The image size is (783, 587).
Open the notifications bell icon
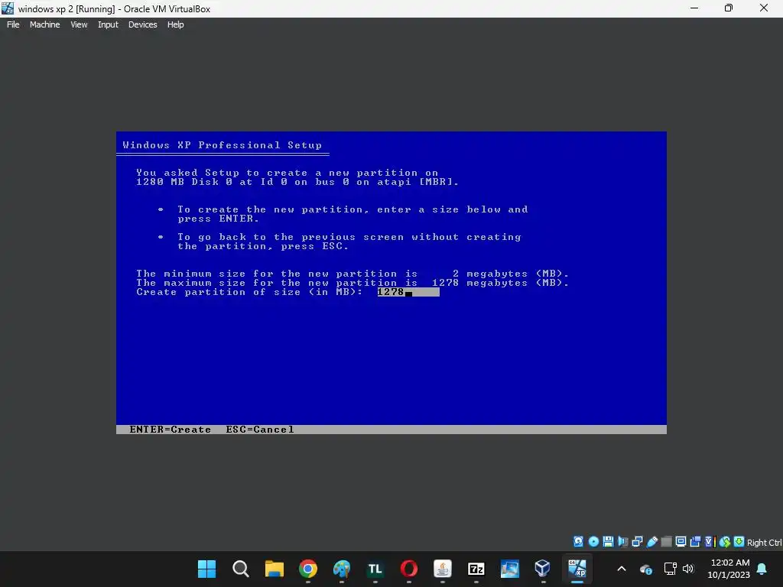tap(762, 569)
